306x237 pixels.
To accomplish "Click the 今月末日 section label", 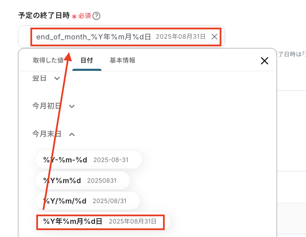I will 47,134.
